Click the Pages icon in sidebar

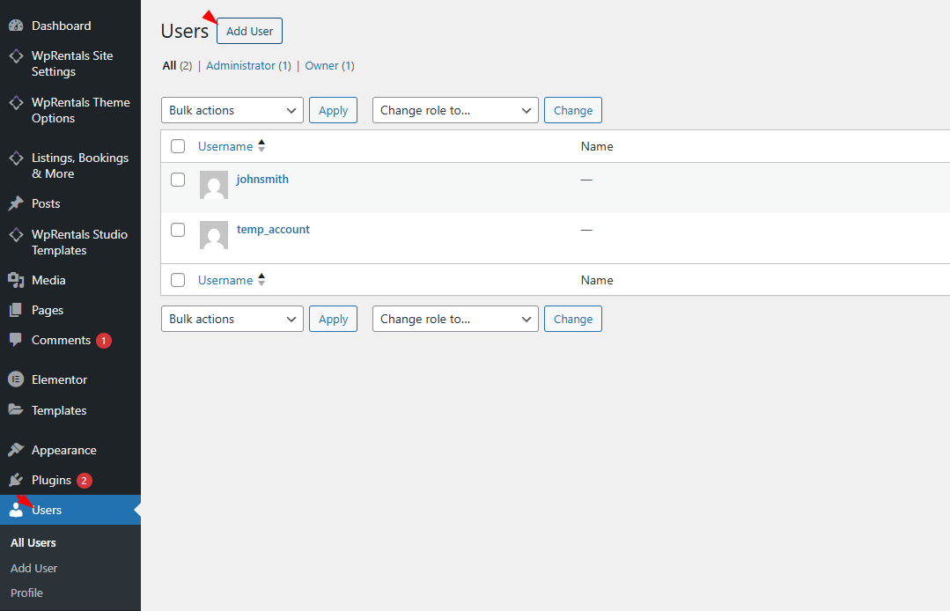coord(16,310)
